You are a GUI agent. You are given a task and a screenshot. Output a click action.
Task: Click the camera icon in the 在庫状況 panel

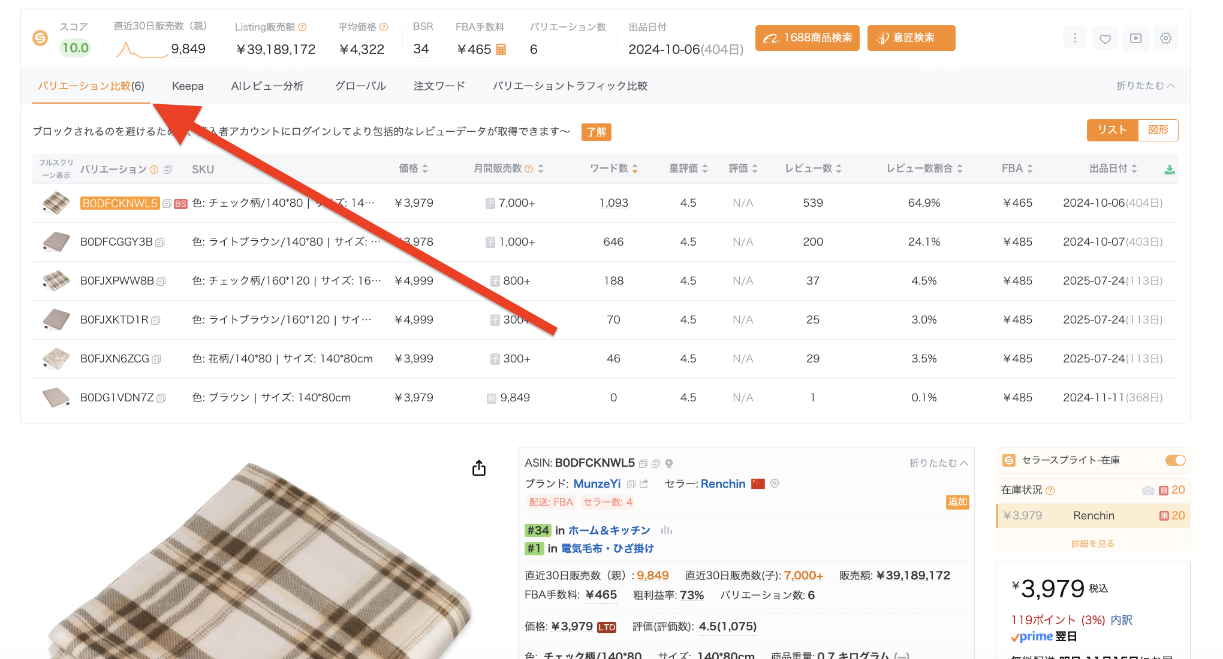point(1149,490)
